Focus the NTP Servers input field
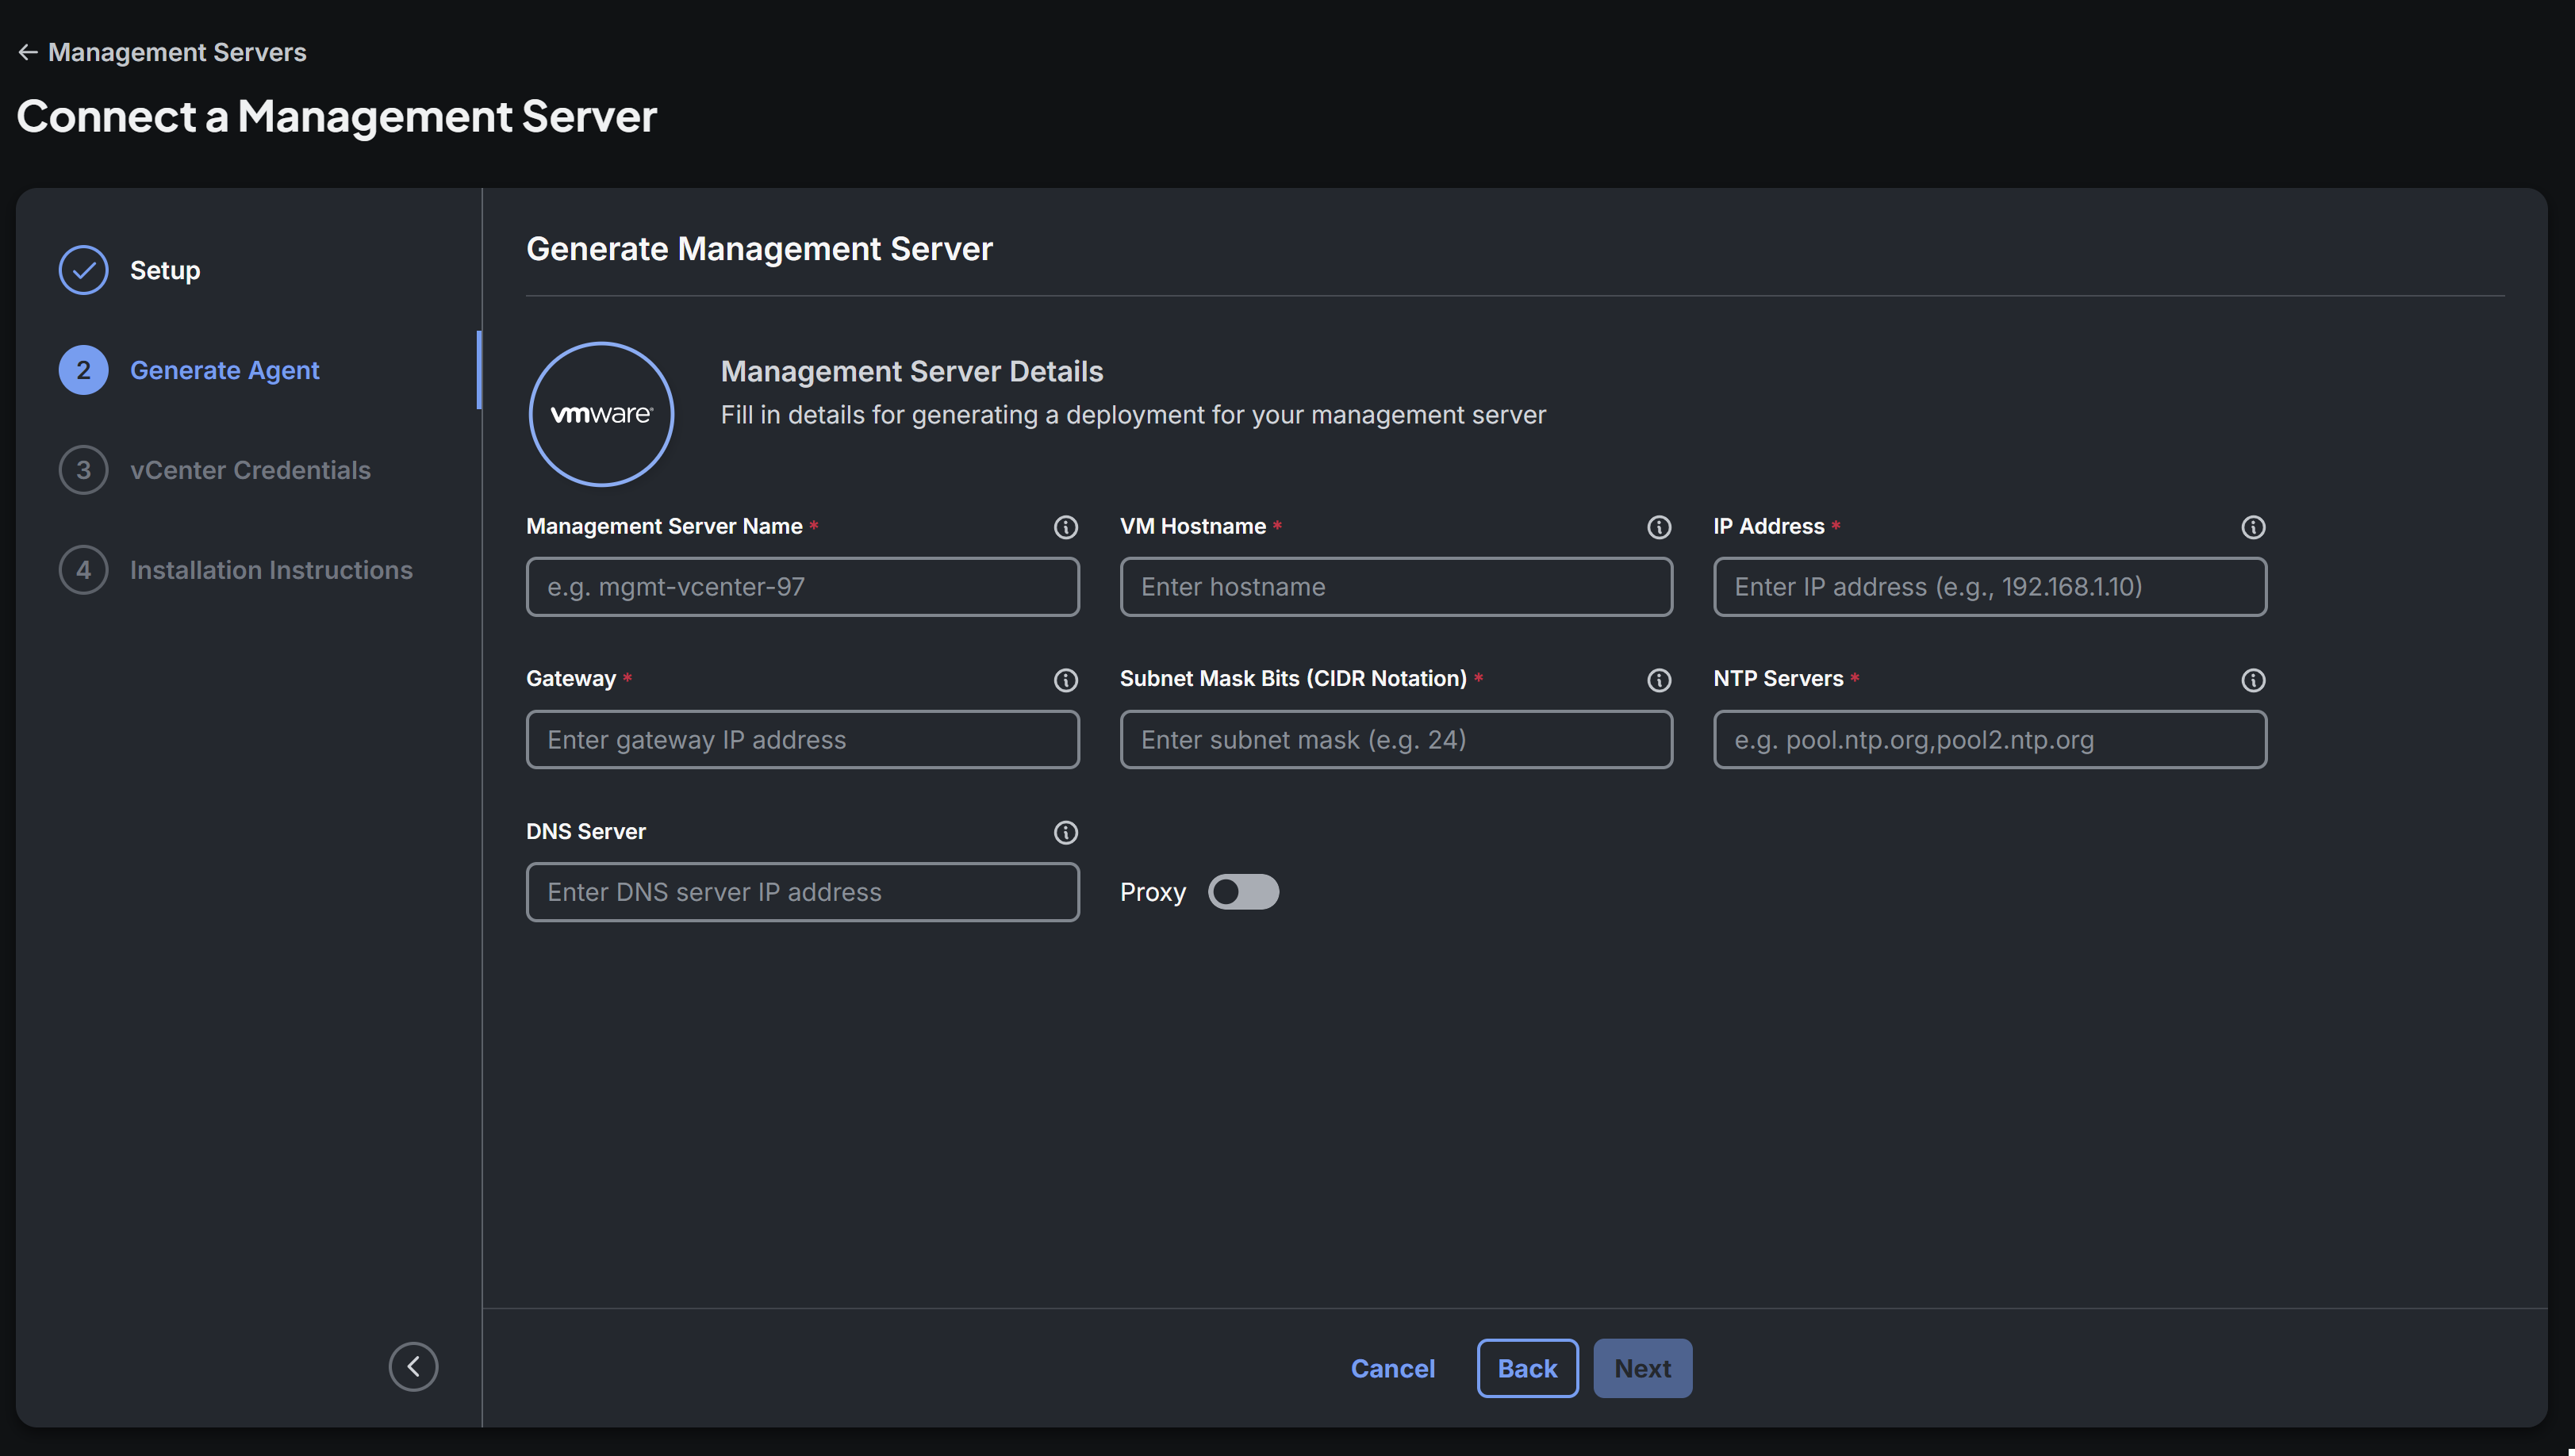The image size is (2575, 1456). point(1990,740)
